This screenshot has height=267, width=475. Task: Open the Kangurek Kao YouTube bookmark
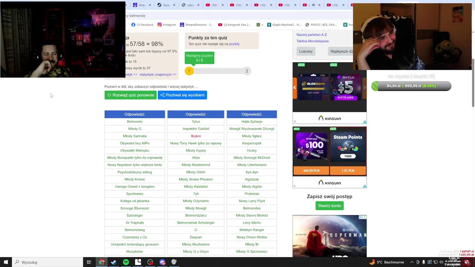coord(234,25)
